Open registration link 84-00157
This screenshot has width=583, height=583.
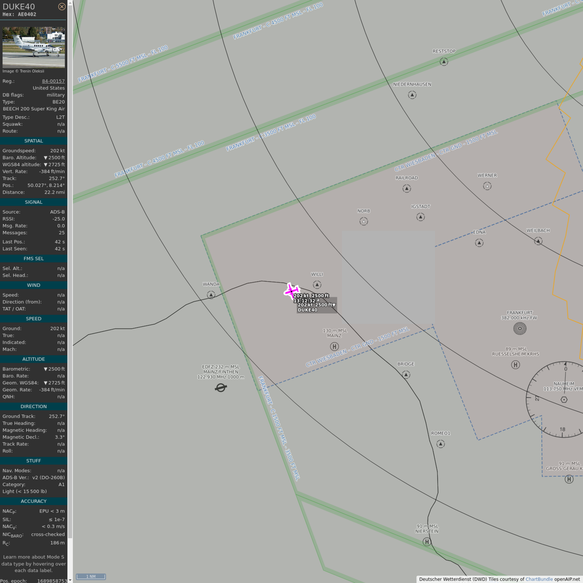click(53, 81)
